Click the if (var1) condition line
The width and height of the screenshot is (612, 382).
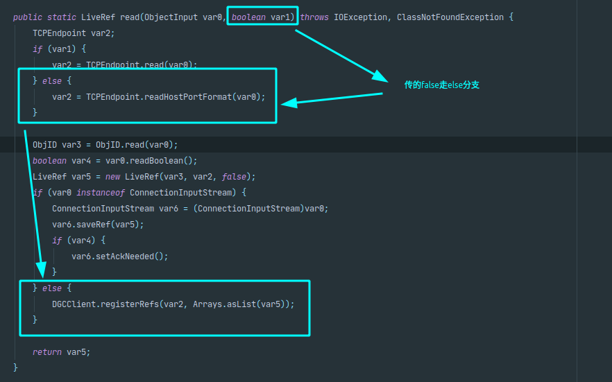[59, 49]
